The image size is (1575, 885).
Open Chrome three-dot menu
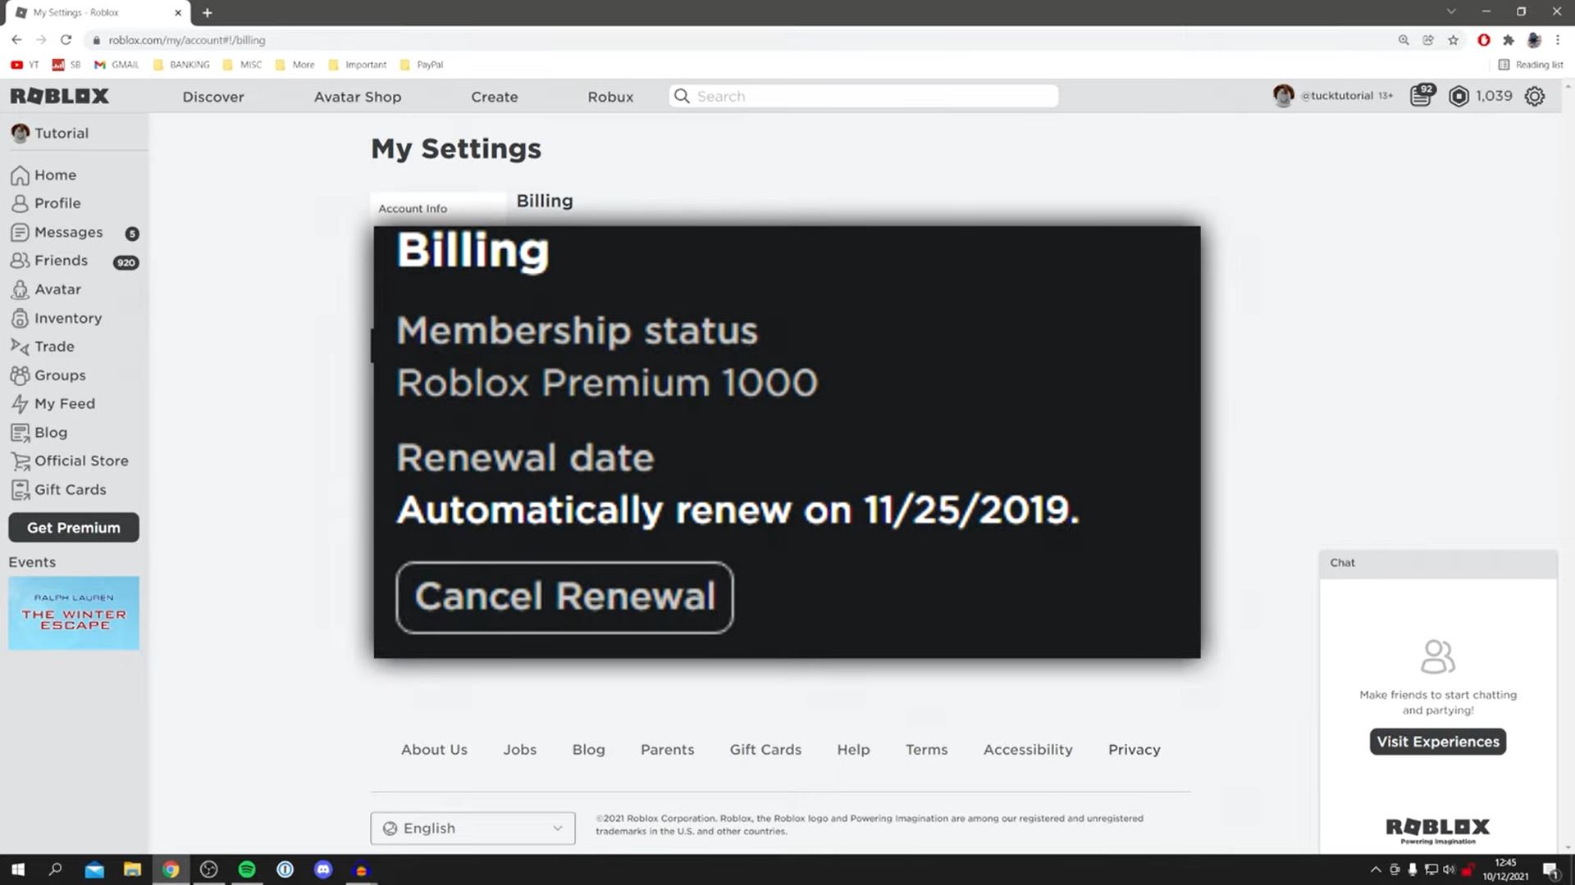click(1557, 39)
